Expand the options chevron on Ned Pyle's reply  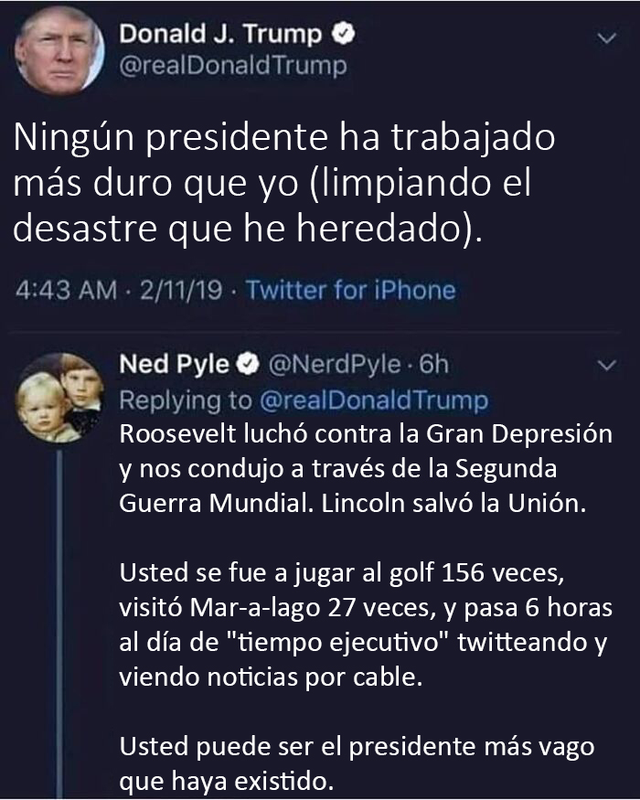click(604, 367)
